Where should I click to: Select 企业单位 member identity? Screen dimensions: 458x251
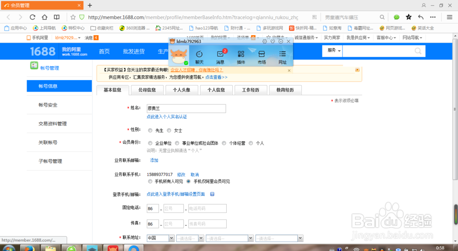pos(150,143)
